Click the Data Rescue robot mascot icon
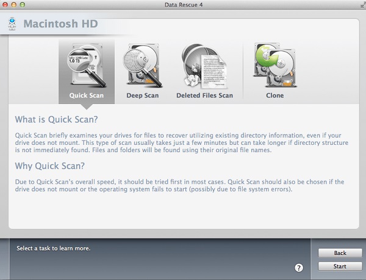The height and width of the screenshot is (280, 366). click(12, 24)
